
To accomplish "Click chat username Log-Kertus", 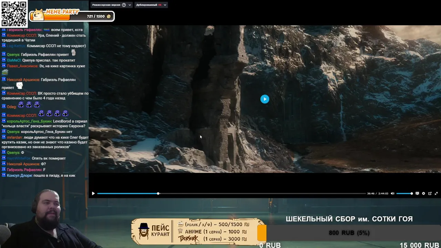I will [16, 46].
